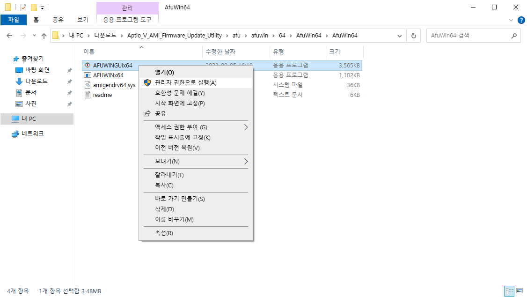Viewport: 527px width, 297px height.
Task: Open the 홈 ribbon tab
Action: [36, 20]
